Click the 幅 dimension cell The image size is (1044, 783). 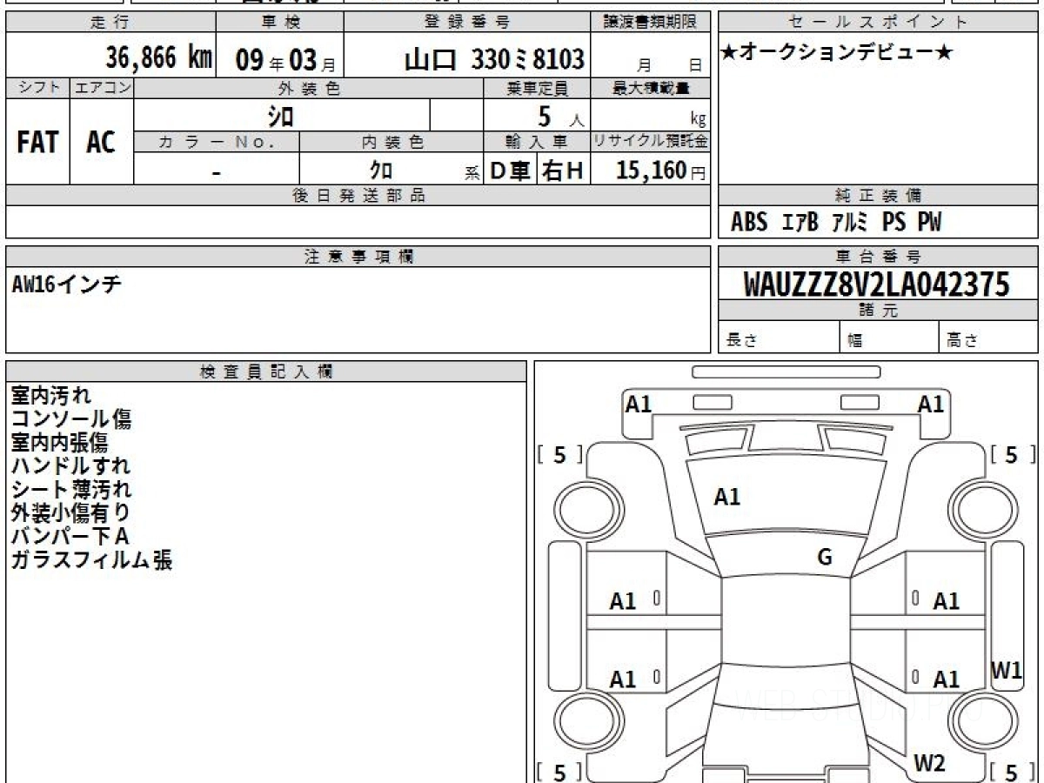coord(889,338)
